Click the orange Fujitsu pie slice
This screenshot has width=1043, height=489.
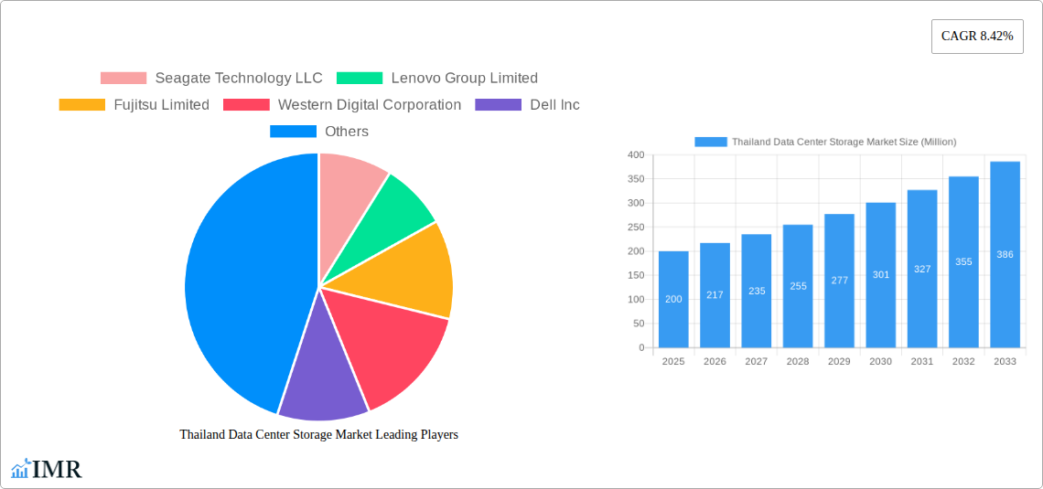pyautogui.click(x=412, y=270)
